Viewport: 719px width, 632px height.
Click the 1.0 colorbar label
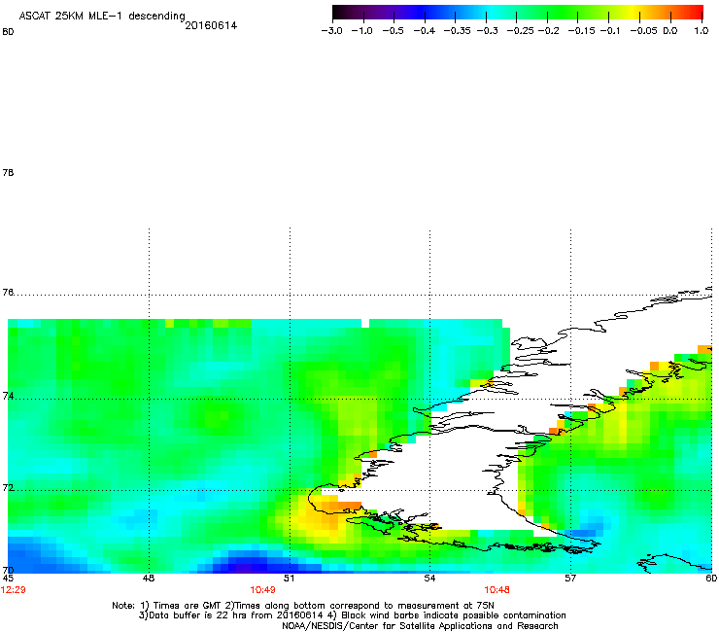coord(702,31)
